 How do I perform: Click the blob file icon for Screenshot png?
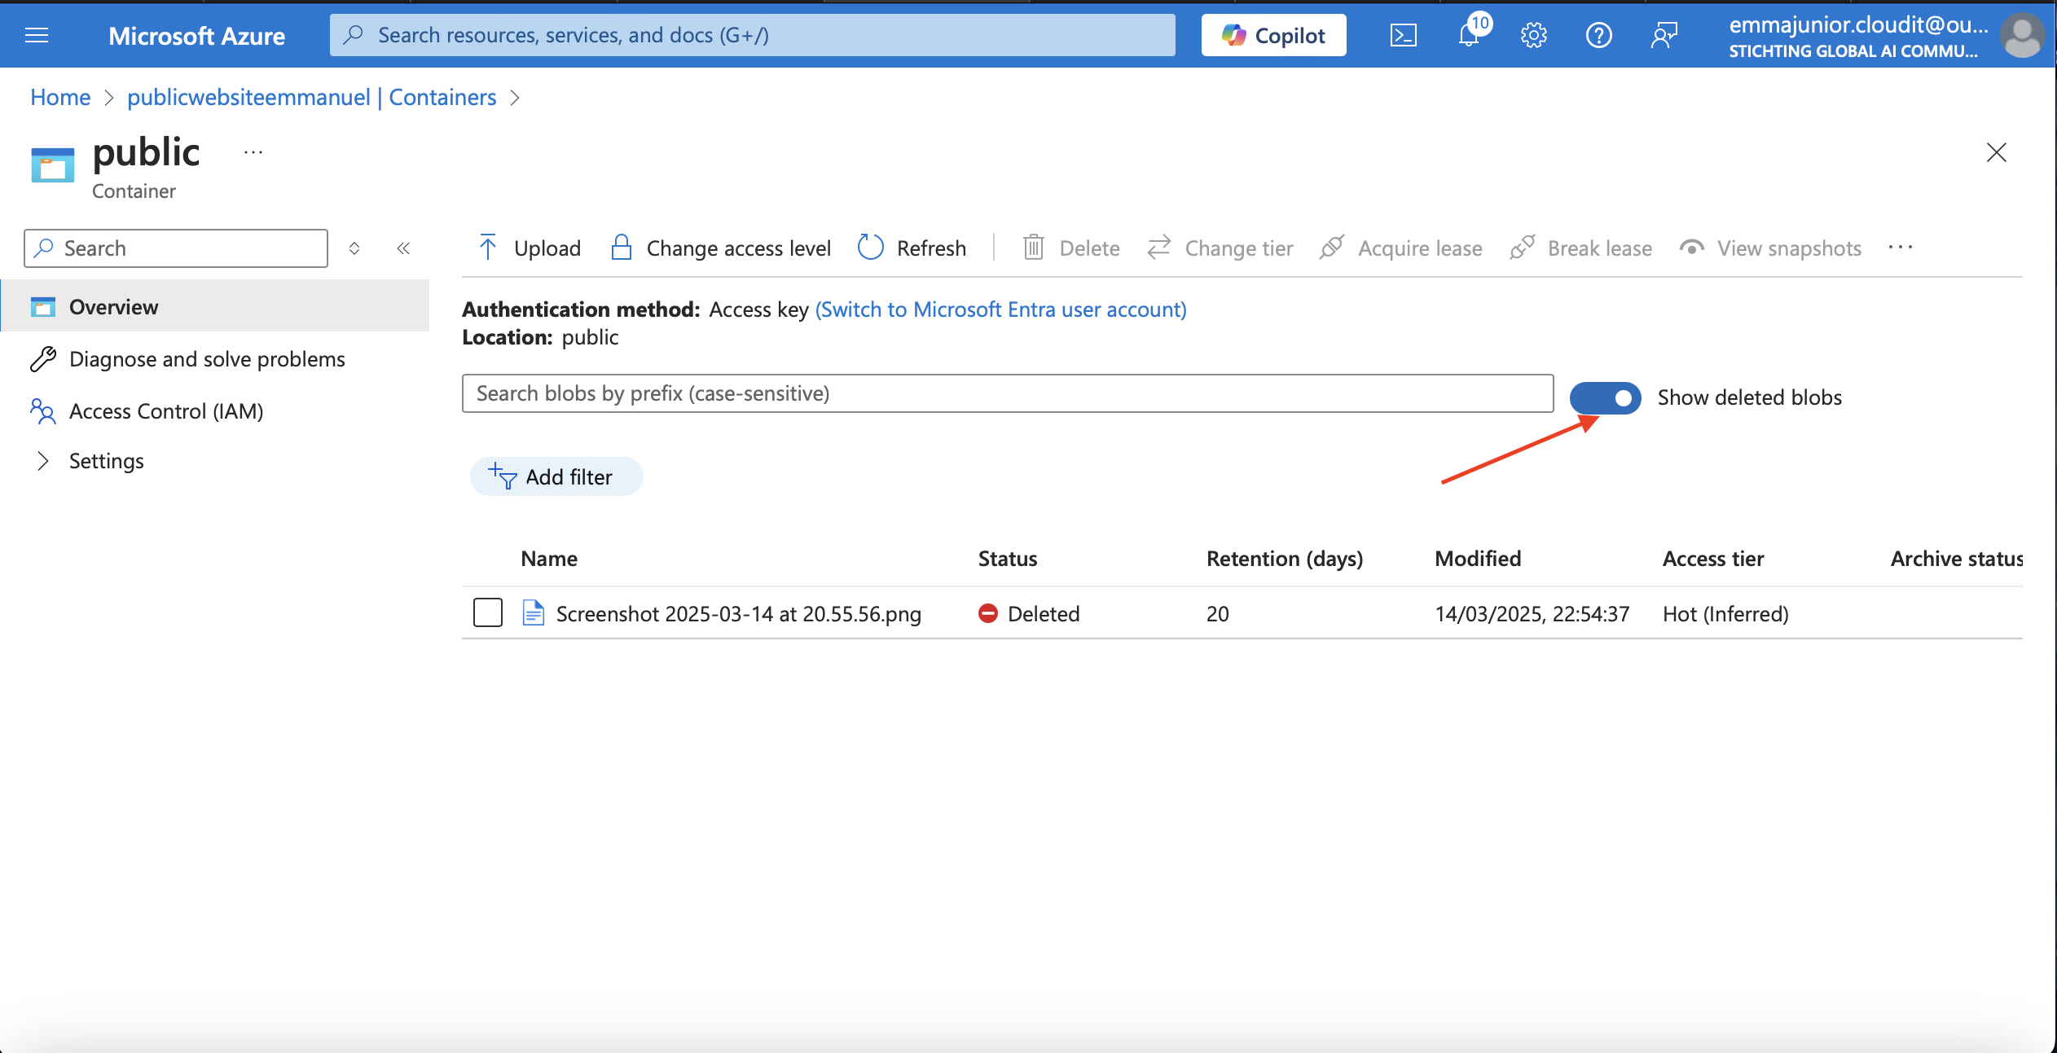point(533,612)
